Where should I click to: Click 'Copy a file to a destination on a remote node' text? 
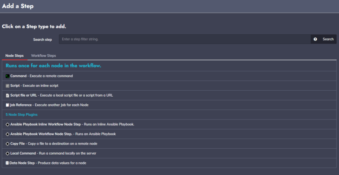(x=62, y=144)
